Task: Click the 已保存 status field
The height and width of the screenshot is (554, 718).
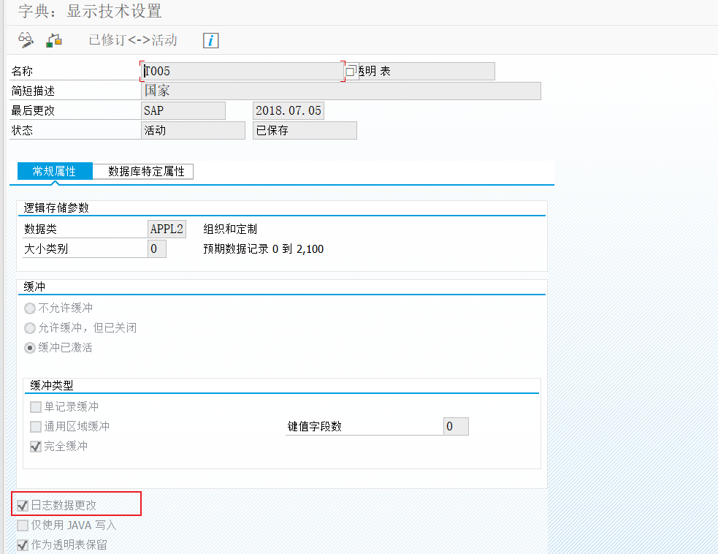Action: [x=305, y=130]
